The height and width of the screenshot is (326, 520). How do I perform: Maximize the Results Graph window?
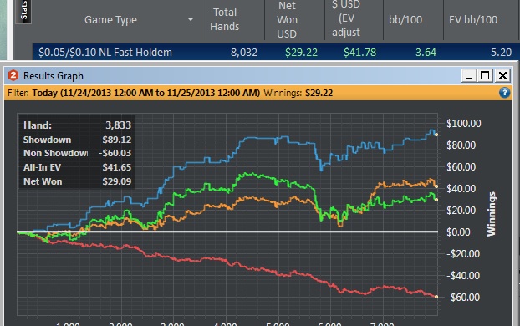pos(485,76)
